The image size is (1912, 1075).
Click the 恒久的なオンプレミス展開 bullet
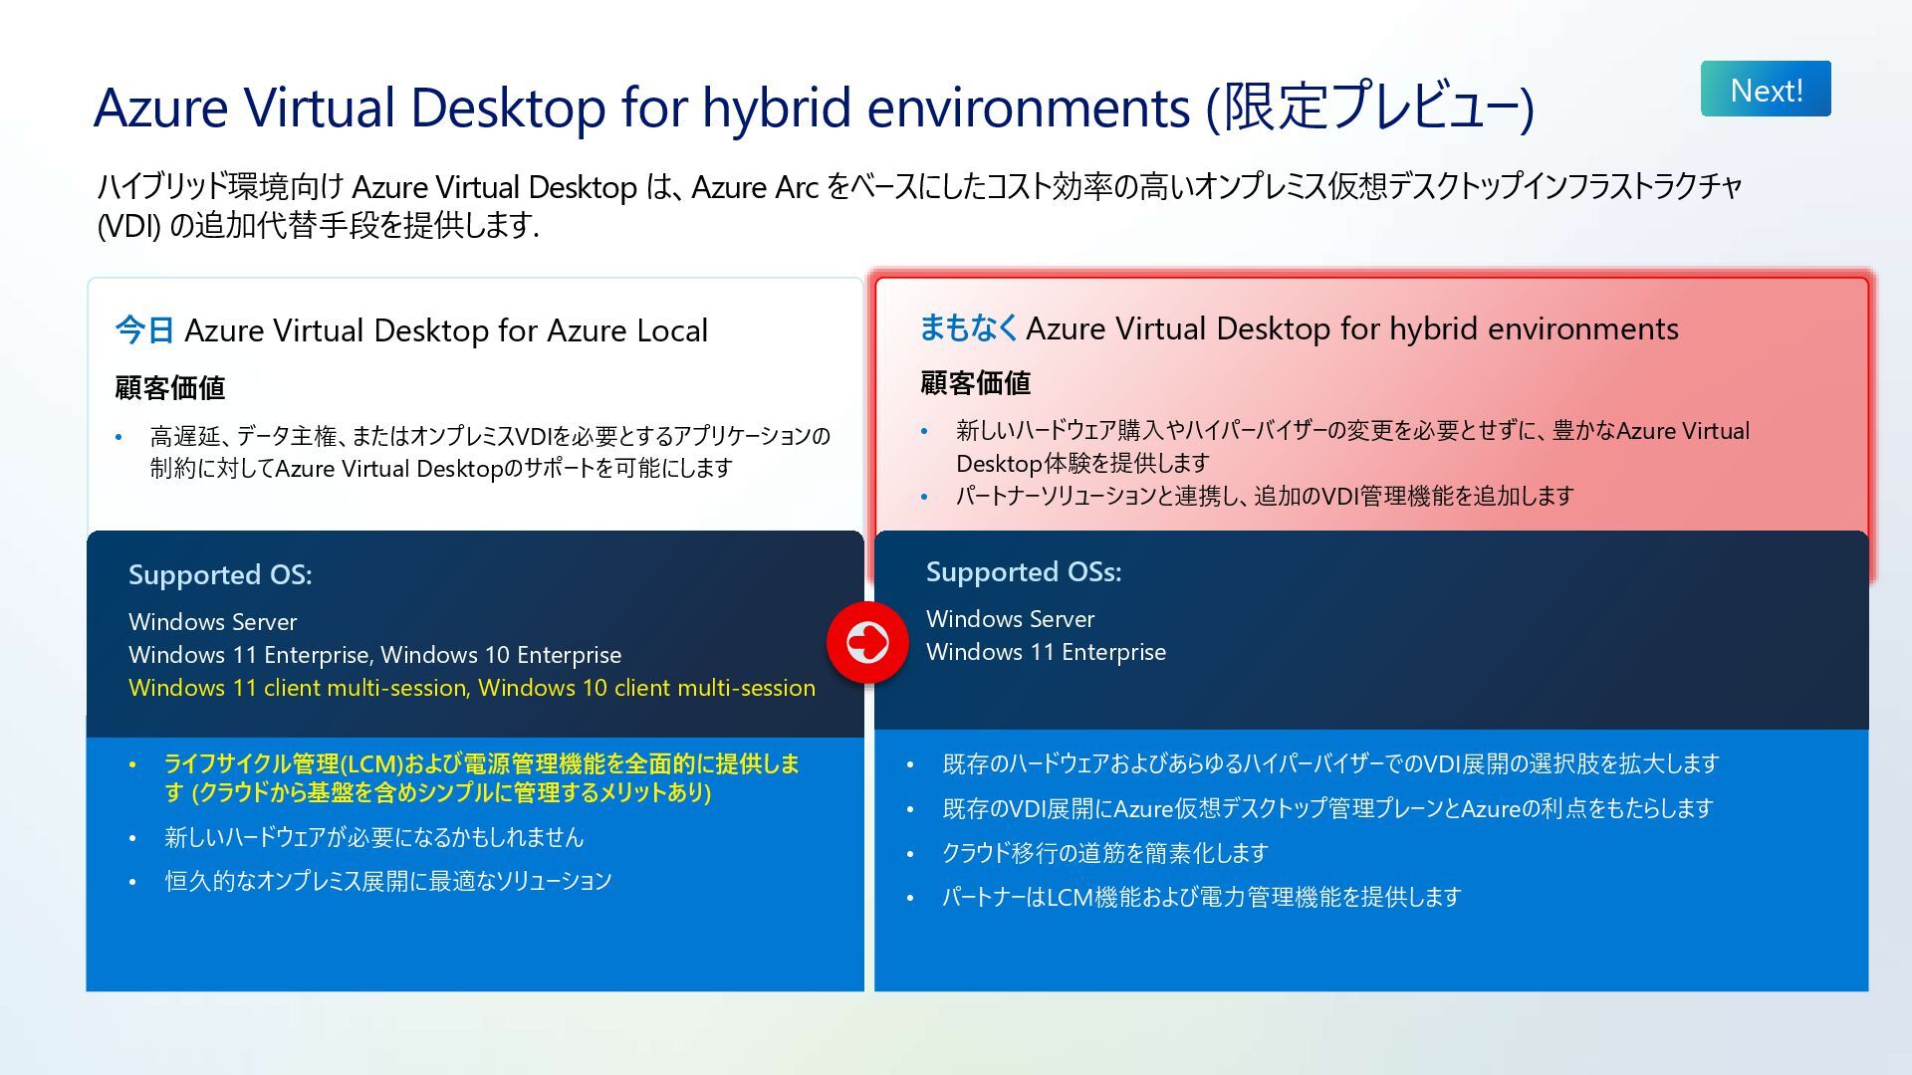click(387, 881)
